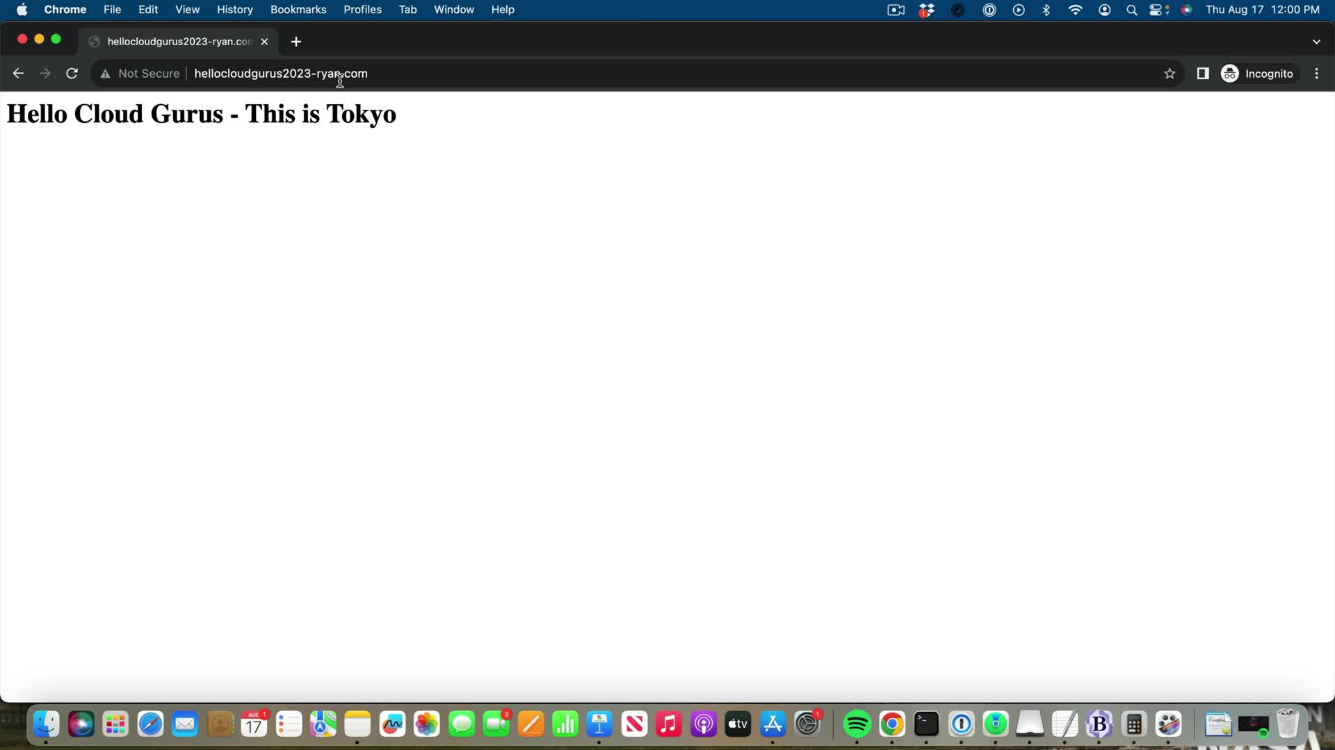This screenshot has width=1335, height=750.
Task: Open a new tab with the plus button
Action: [296, 42]
